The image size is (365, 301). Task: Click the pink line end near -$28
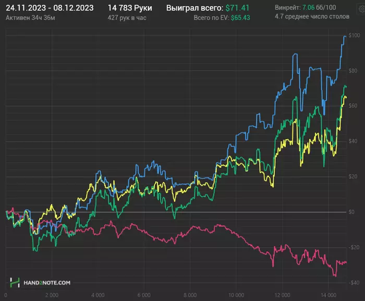(x=346, y=262)
